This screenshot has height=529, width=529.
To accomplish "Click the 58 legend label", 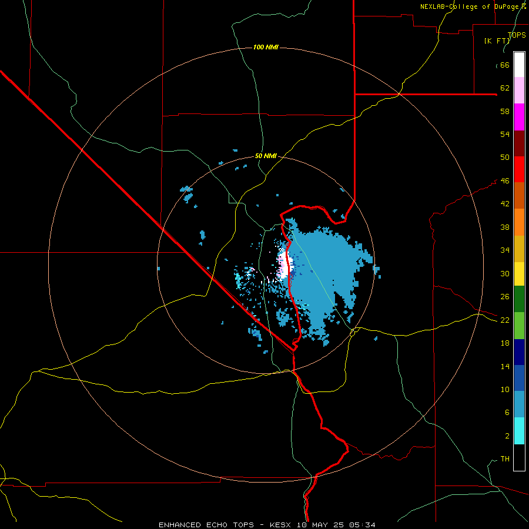I will click(x=505, y=111).
